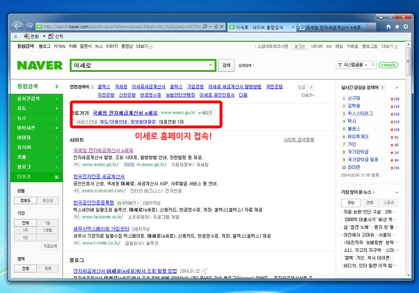This screenshot has height=293, width=419.
Task: Click the address bar search magnifier icon
Action: click(x=205, y=27)
